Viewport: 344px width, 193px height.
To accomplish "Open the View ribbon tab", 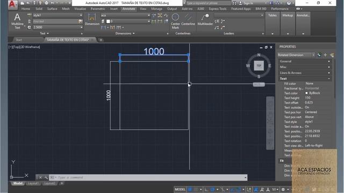I will pyautogui.click(x=143, y=9).
